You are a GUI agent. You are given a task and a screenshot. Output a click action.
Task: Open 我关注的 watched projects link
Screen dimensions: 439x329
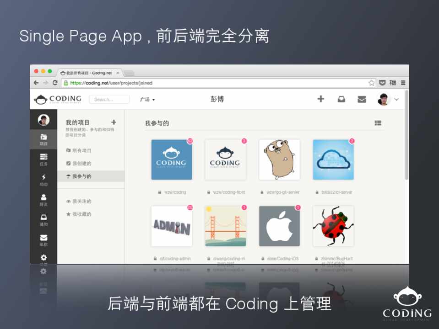click(81, 201)
